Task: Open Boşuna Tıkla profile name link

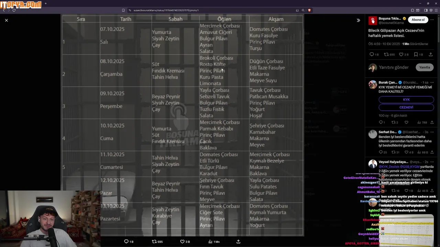Action: point(390,18)
